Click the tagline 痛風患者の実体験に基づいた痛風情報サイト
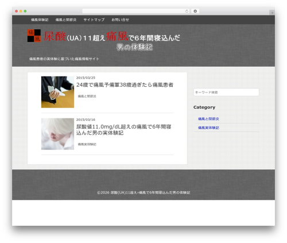 [x=64, y=59]
